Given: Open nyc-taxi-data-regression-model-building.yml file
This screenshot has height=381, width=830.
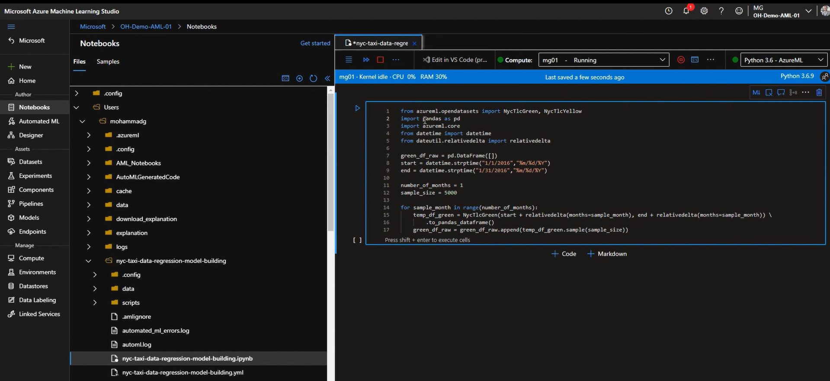Looking at the screenshot, I should pyautogui.click(x=183, y=372).
